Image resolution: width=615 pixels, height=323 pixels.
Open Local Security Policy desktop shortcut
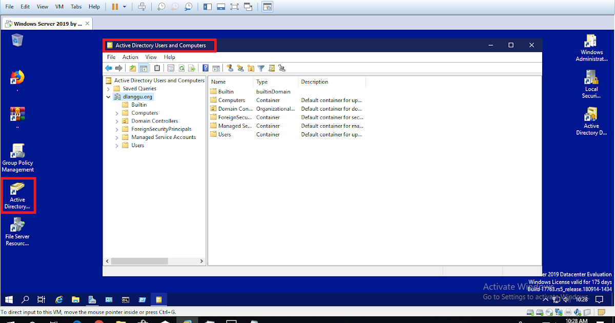(x=591, y=85)
